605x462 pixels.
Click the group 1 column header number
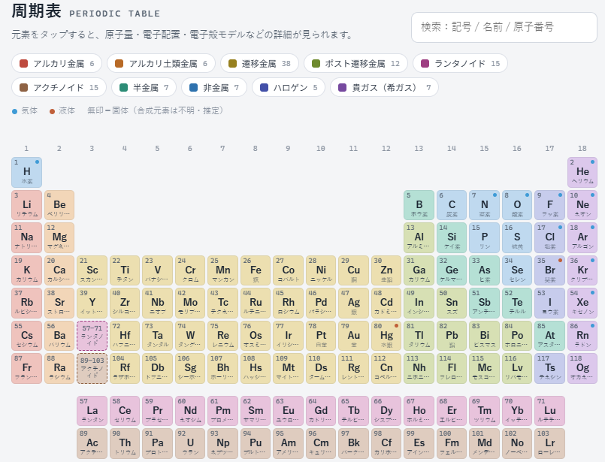26,149
